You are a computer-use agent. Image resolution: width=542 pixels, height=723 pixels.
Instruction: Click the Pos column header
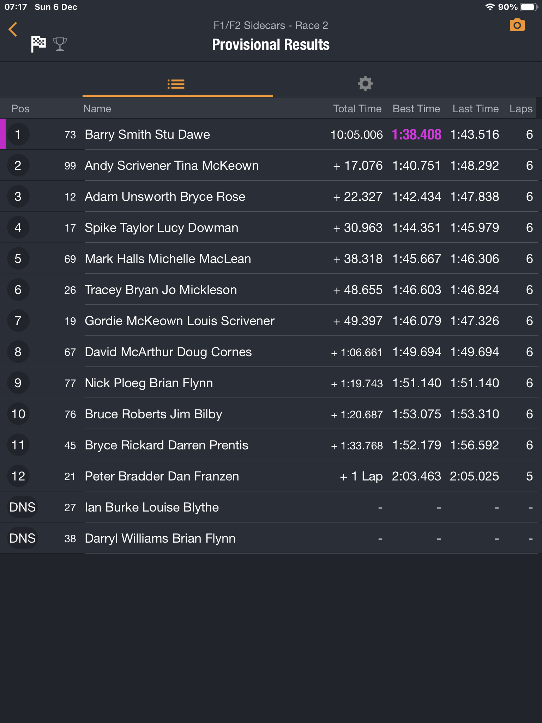20,109
